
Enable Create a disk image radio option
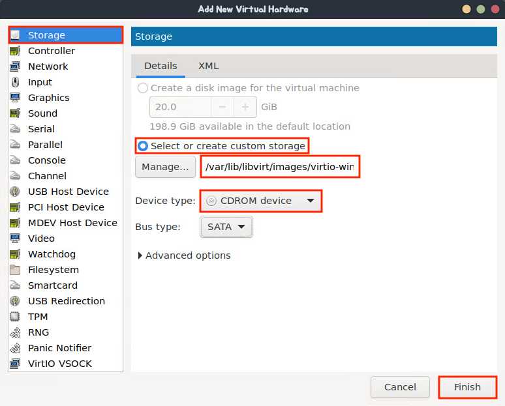pyautogui.click(x=143, y=88)
